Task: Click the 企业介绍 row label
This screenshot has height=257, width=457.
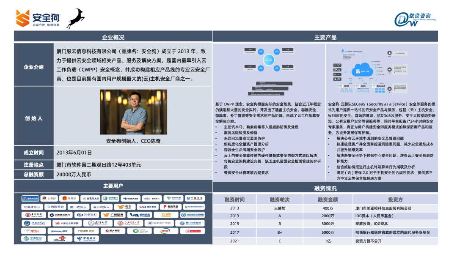Action: pos(34,67)
